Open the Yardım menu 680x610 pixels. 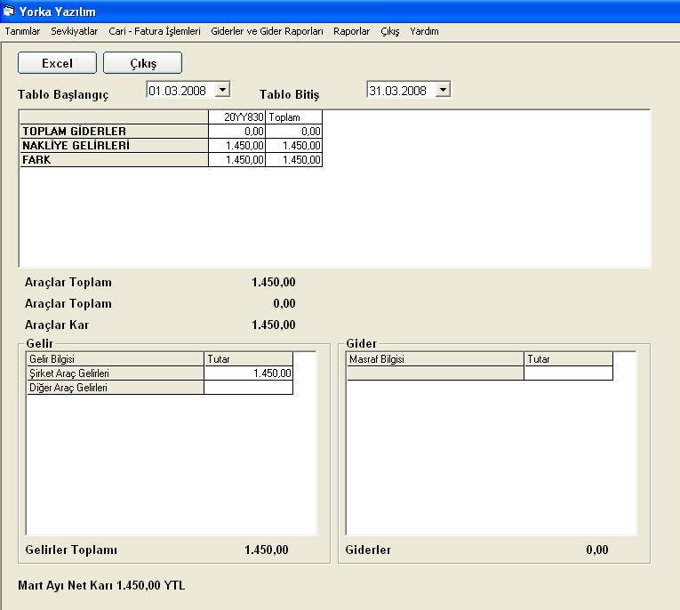pyautogui.click(x=424, y=31)
